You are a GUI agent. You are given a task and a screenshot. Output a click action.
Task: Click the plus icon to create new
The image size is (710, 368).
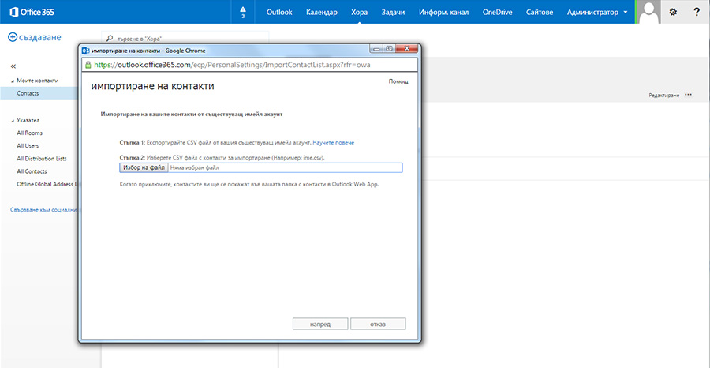coord(12,38)
